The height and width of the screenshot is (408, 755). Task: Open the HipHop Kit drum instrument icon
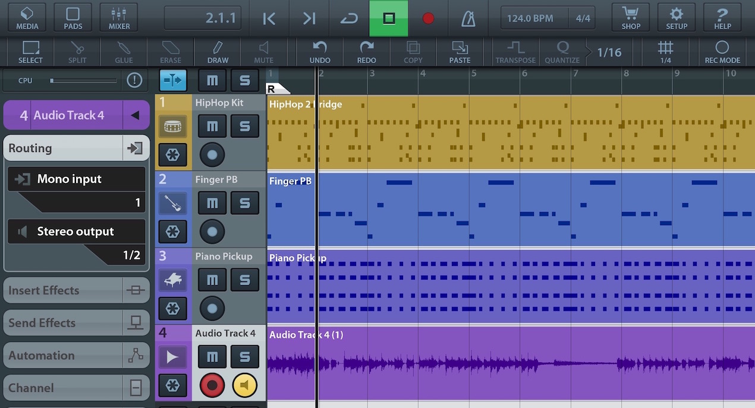tap(172, 126)
